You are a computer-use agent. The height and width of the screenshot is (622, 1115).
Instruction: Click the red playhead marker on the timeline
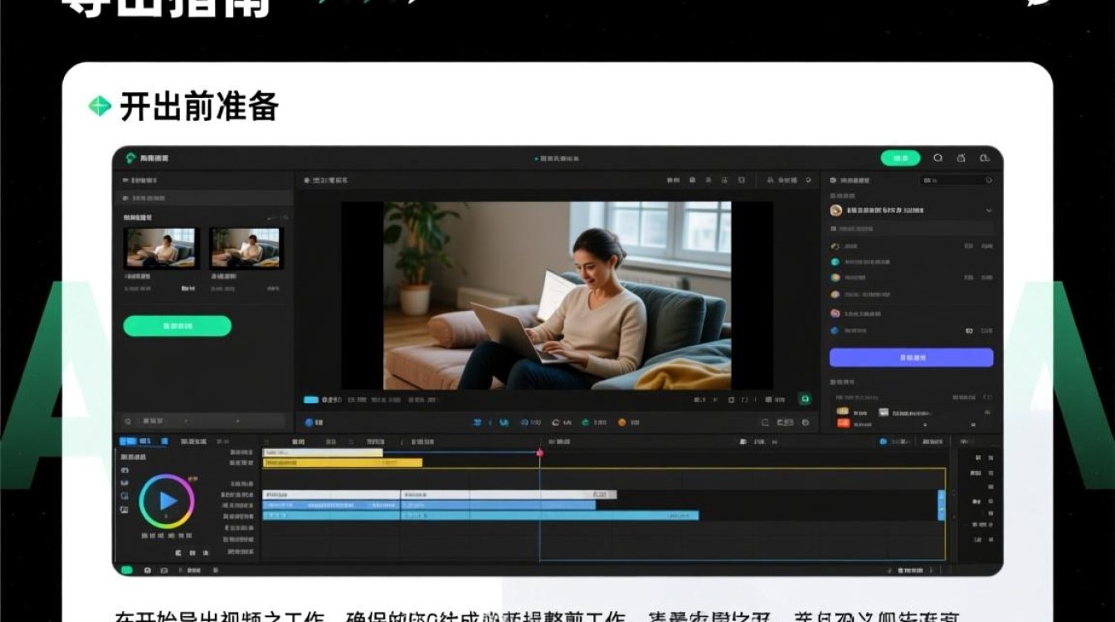click(x=540, y=453)
